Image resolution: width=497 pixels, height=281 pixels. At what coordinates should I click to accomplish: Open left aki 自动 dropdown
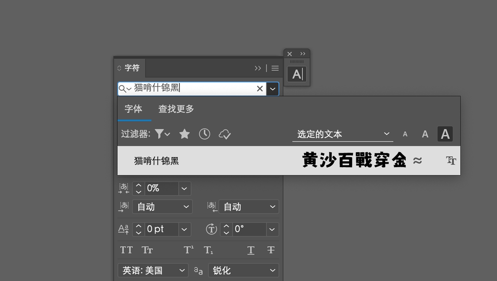[x=163, y=207]
